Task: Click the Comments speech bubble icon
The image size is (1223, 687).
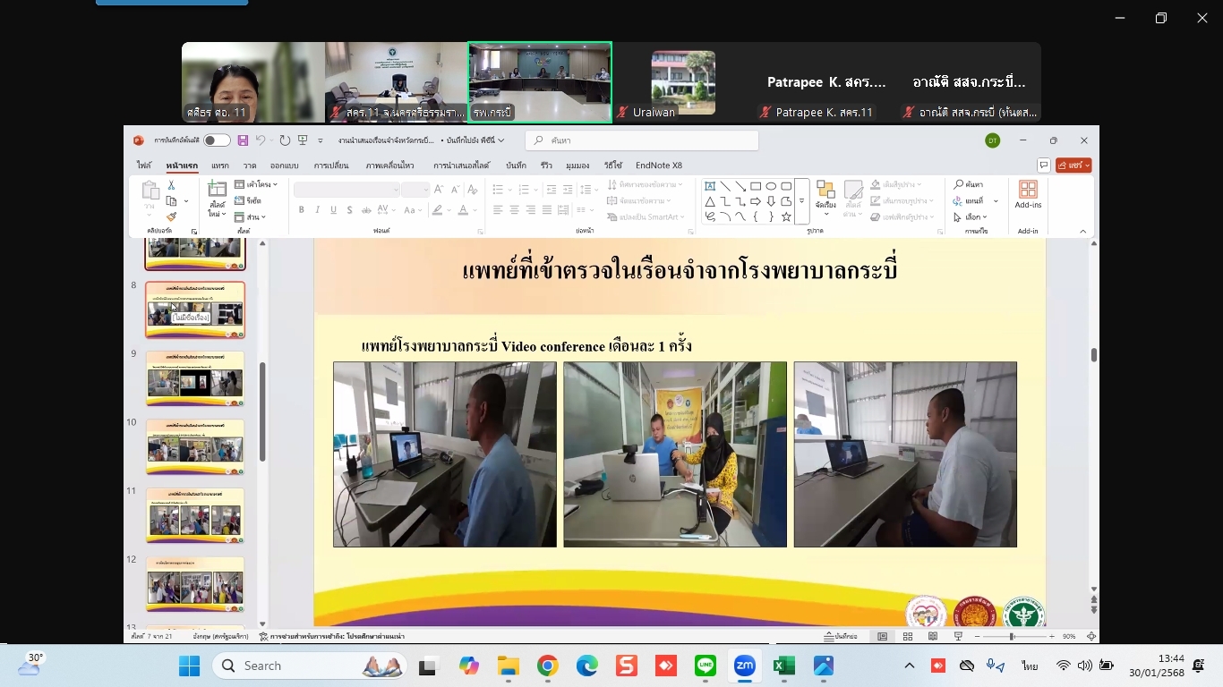Action: pos(1044,165)
